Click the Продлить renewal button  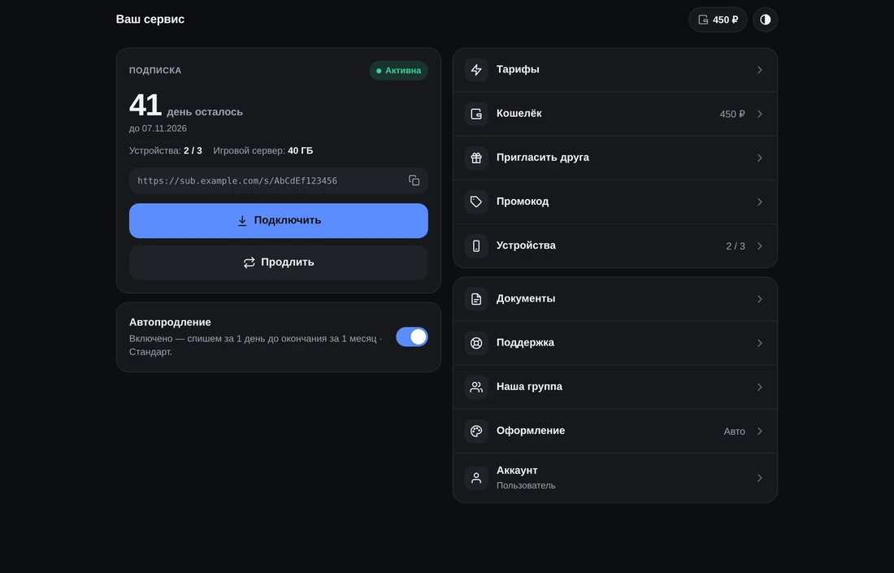tap(278, 263)
